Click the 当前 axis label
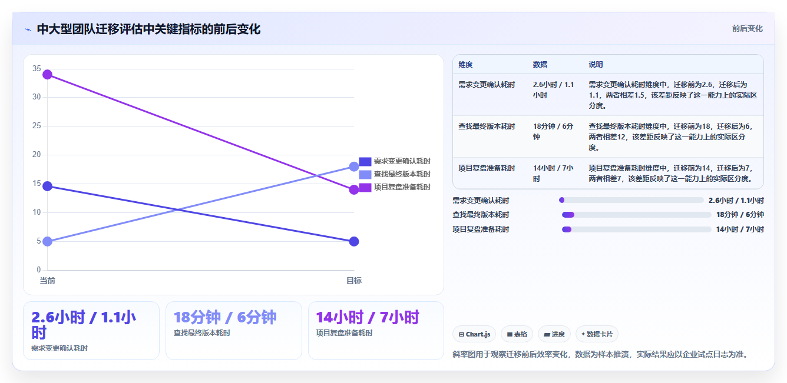The height and width of the screenshot is (383, 787). coord(48,281)
